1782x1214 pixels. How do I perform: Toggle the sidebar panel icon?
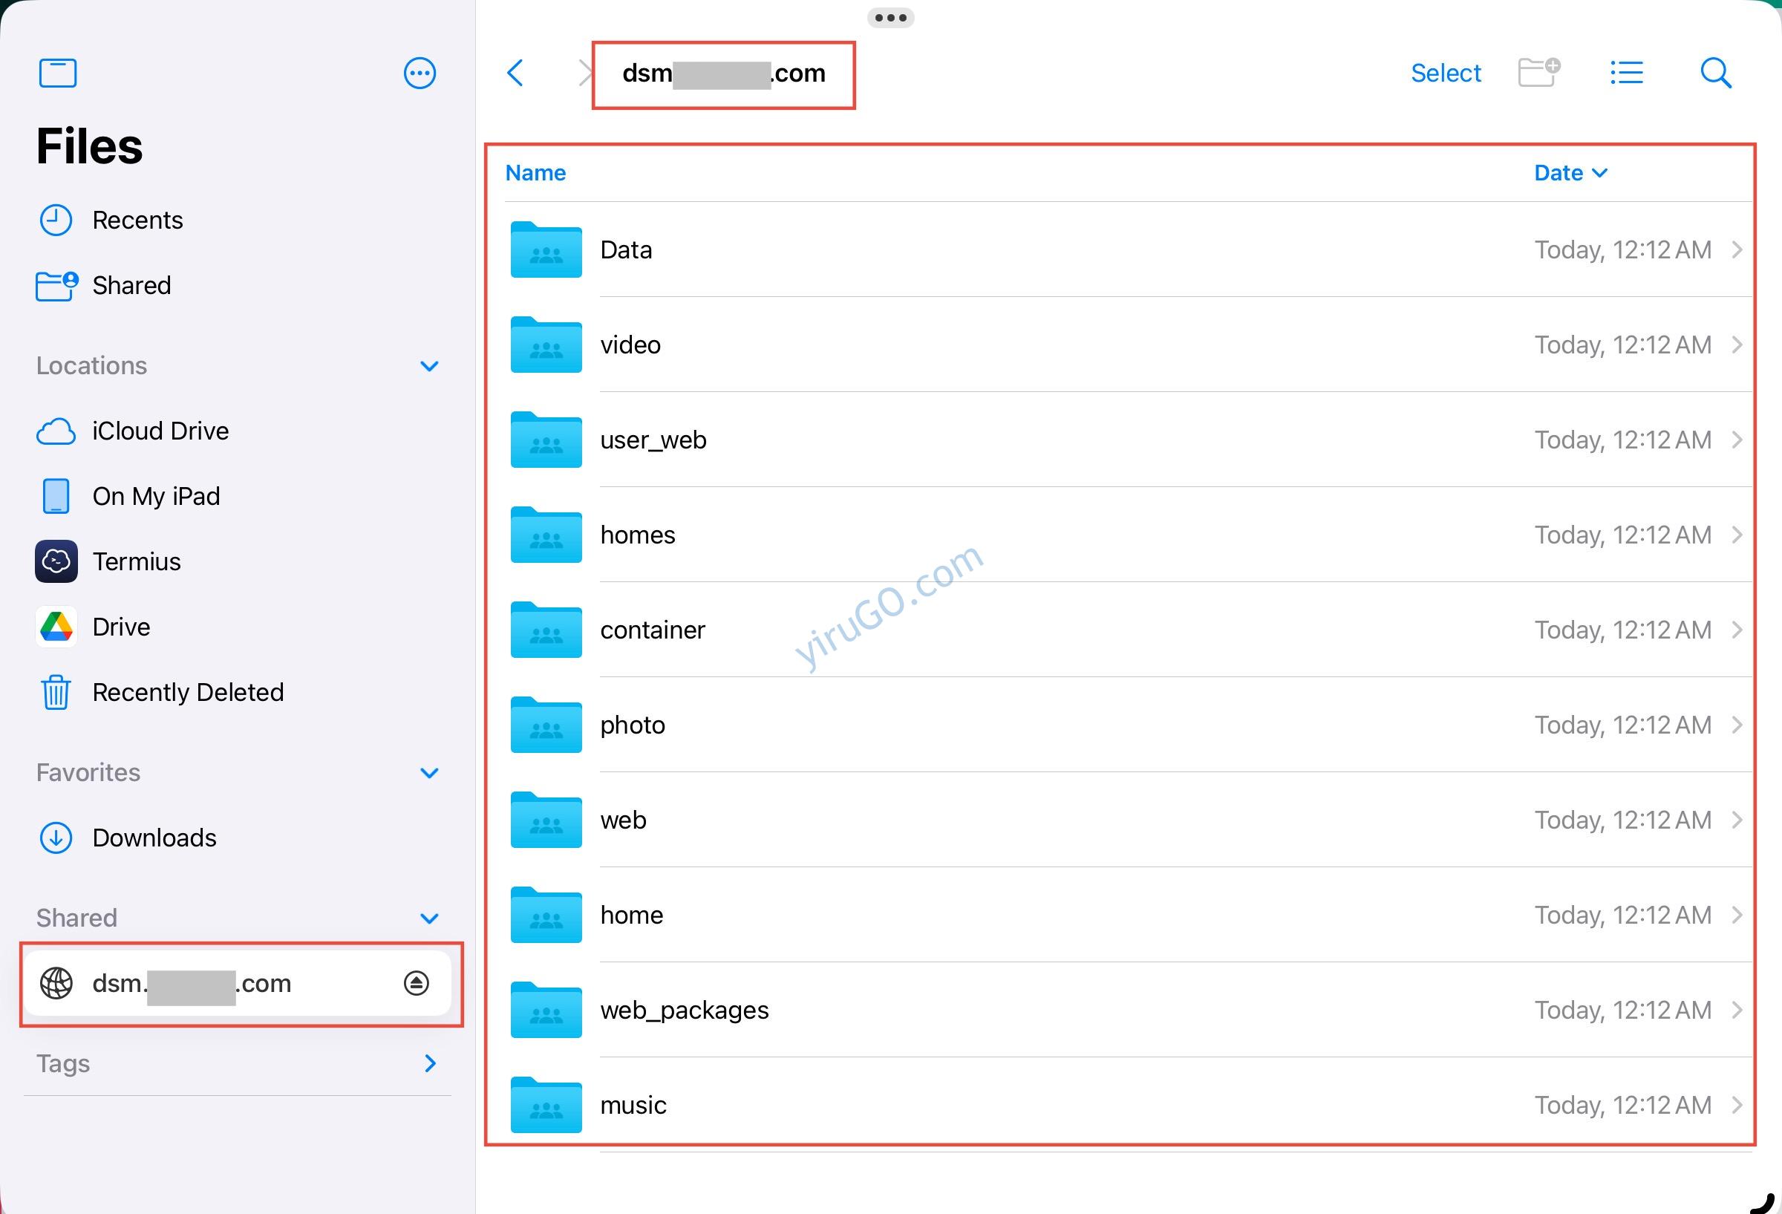57,74
